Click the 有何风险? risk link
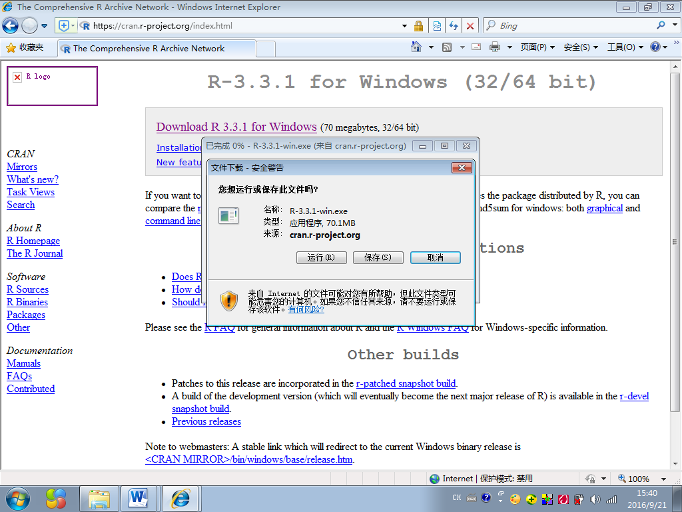682x512 pixels. click(306, 309)
